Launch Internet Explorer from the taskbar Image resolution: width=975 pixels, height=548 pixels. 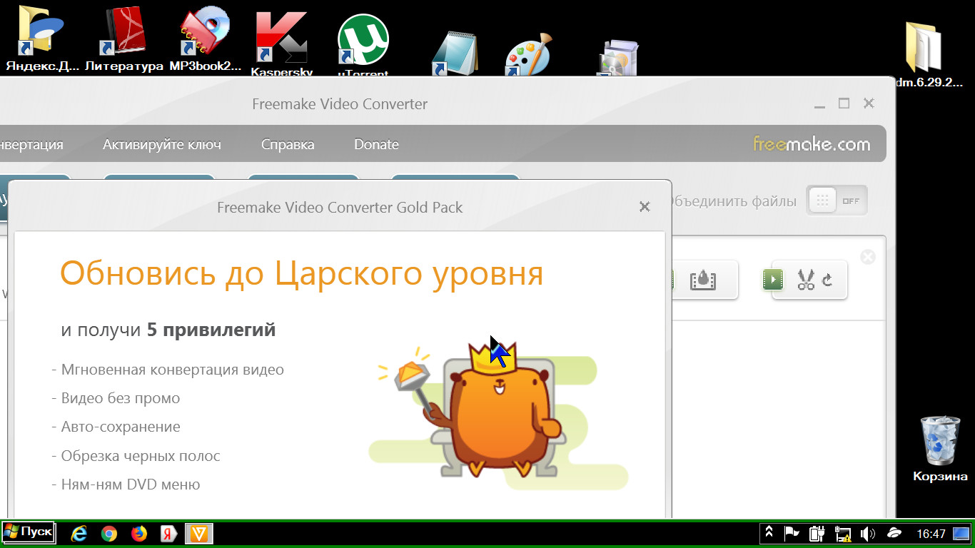(79, 533)
